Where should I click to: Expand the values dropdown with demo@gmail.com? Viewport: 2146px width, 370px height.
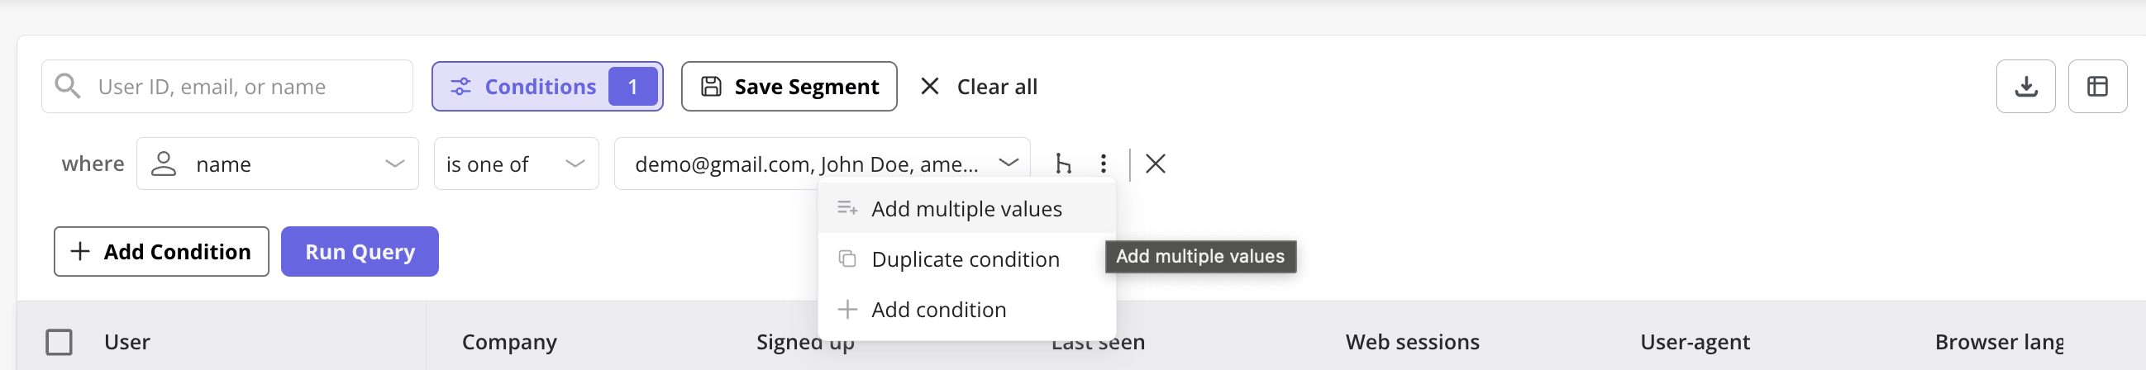click(822, 164)
